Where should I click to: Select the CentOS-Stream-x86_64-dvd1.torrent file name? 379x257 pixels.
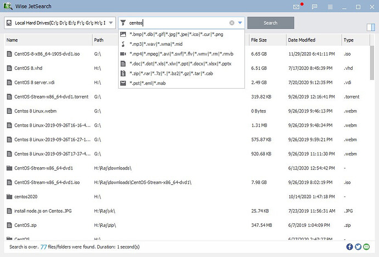click(x=51, y=97)
